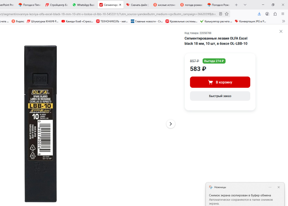Add product with В корзину button
This screenshot has width=288, height=206.
coord(220,82)
